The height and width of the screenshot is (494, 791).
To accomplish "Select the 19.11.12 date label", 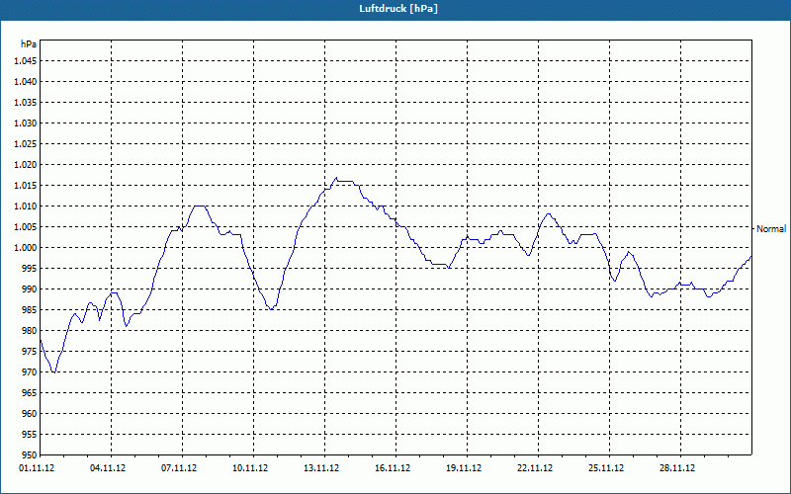I will (464, 468).
